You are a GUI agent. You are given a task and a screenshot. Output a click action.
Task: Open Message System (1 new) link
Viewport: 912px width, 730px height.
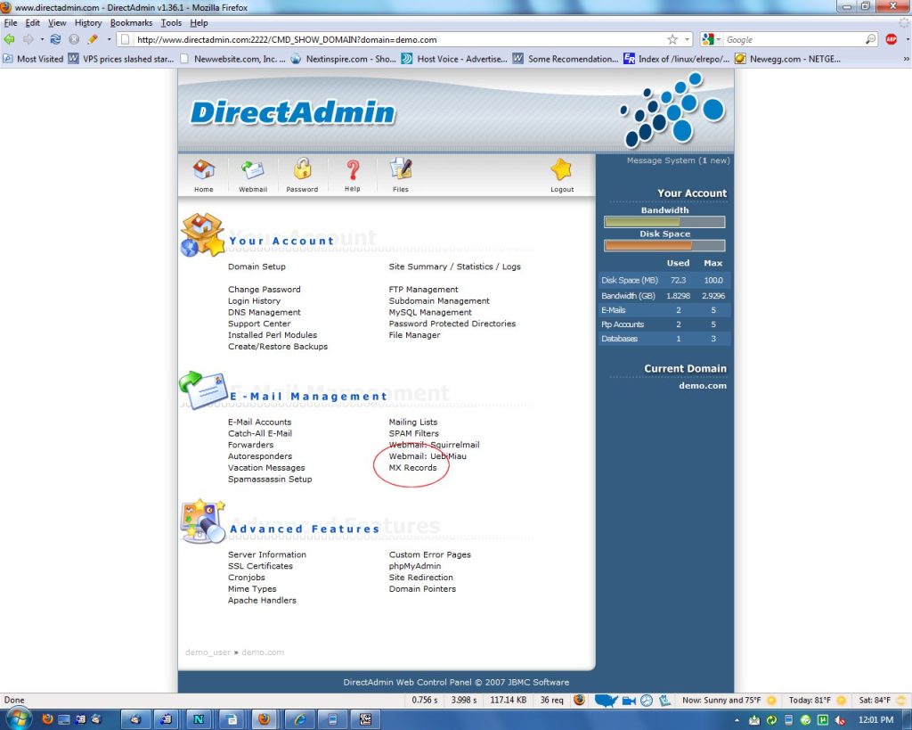click(678, 160)
